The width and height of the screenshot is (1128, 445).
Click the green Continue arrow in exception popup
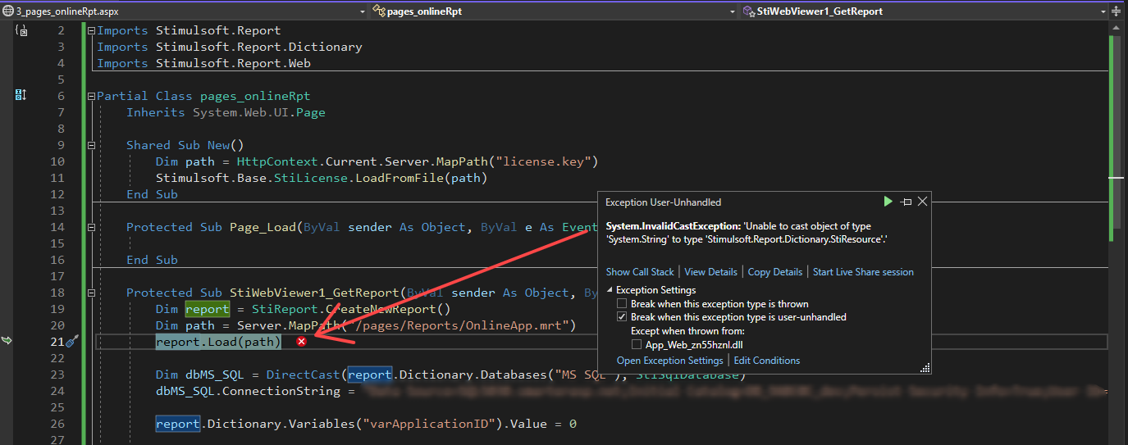click(x=888, y=202)
